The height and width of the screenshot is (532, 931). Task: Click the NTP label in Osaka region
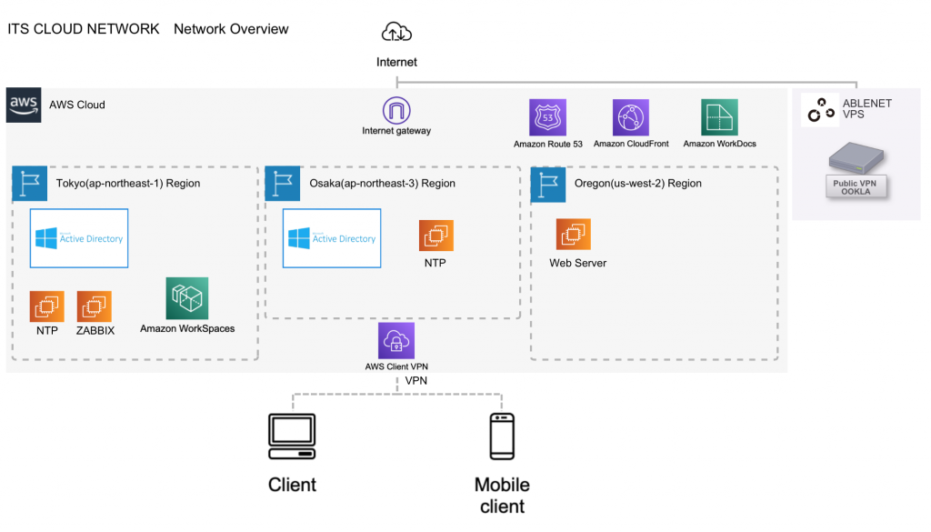coord(435,263)
